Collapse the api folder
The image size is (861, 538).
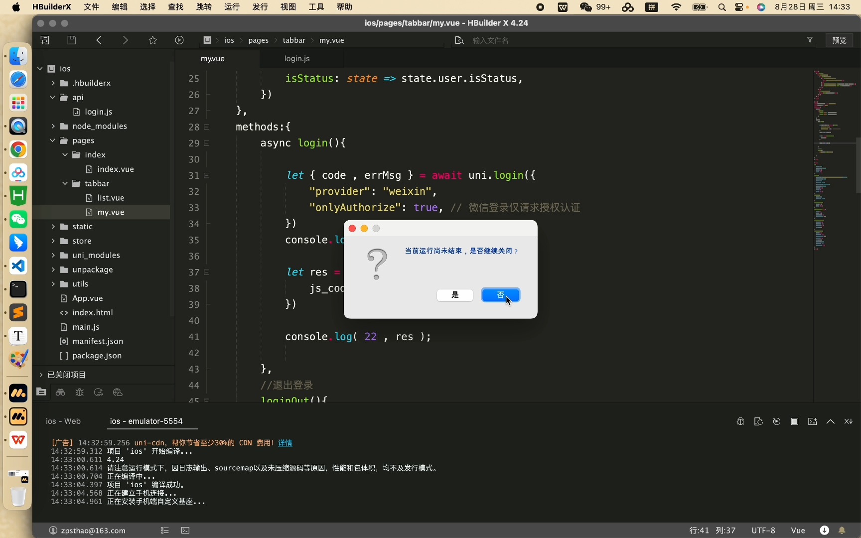point(53,97)
